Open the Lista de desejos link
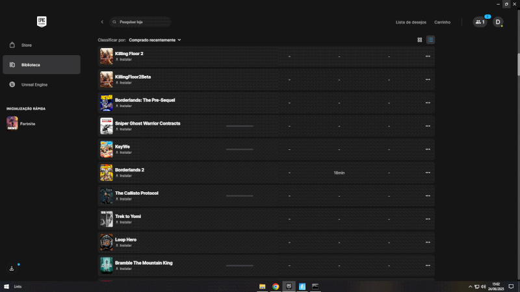 pos(411,22)
